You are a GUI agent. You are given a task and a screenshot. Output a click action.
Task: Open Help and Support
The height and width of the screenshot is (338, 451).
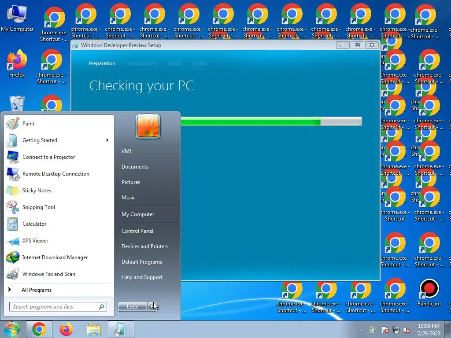click(142, 277)
